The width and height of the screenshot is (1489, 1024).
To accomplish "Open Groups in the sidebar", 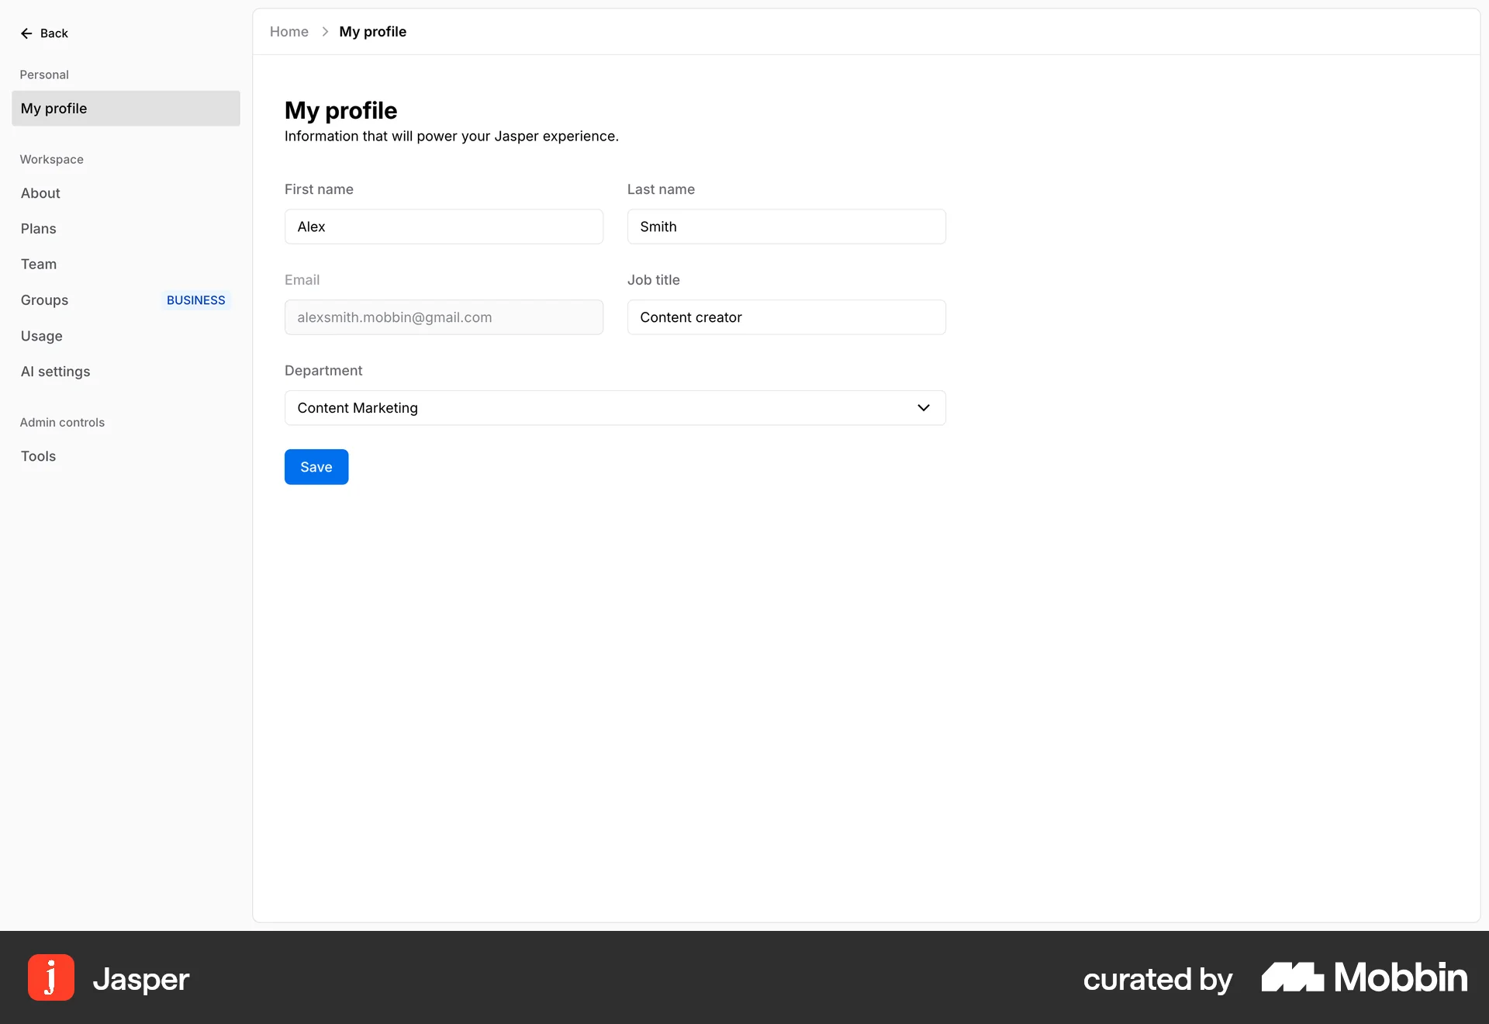I will click(45, 300).
